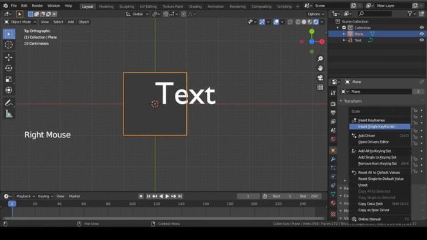The width and height of the screenshot is (427, 240).
Task: Open the Object properties tab
Action: [333, 150]
